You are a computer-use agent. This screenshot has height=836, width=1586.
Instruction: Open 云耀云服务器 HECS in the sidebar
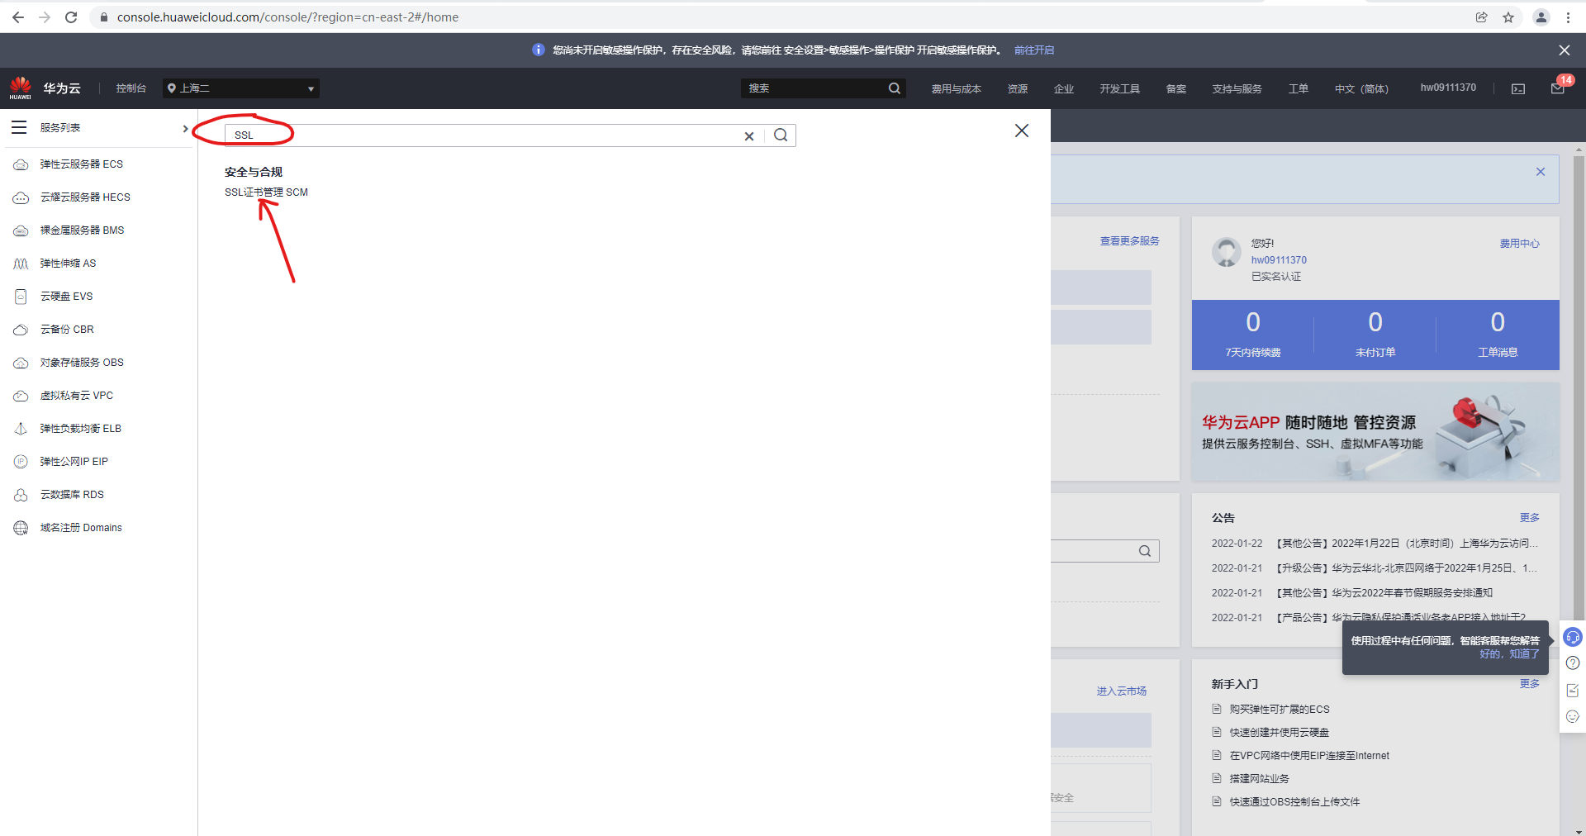(85, 197)
